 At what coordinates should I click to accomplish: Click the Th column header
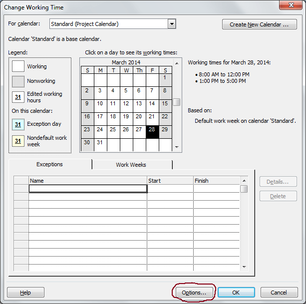(139, 70)
